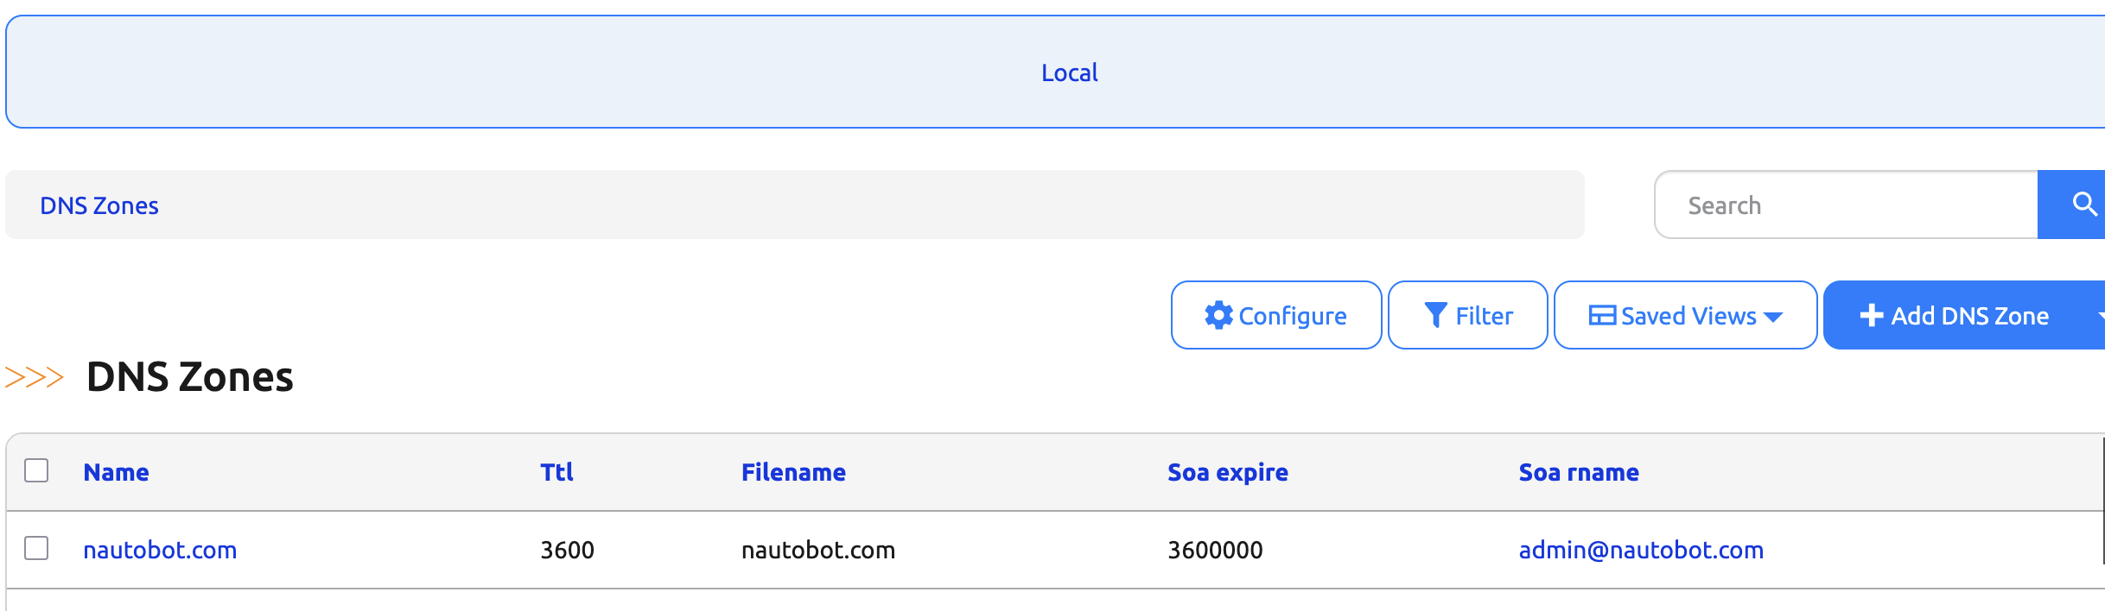Click the orange triple-arrow icon beside DNS Zones
Viewport: 2105px width, 611px height.
point(35,377)
